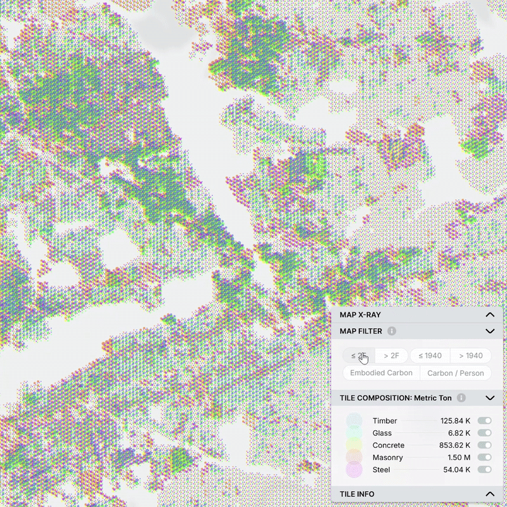
Task: Select the ≤ 1940 year filter
Action: [x=430, y=356]
